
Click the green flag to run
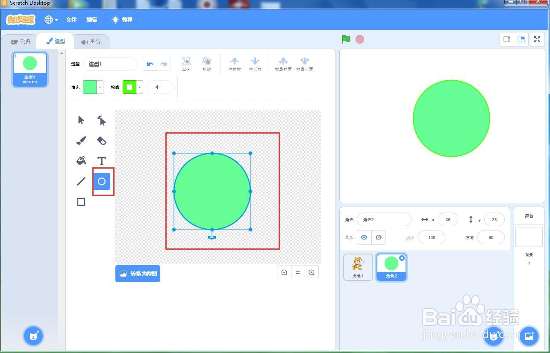coord(346,39)
